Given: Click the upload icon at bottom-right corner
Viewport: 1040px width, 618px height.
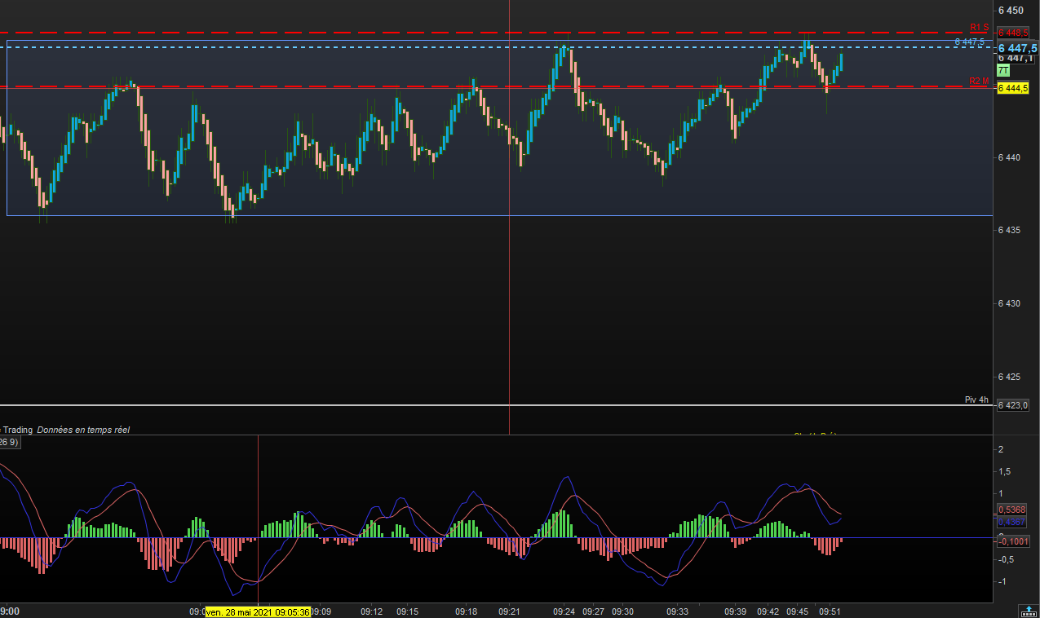Looking at the screenshot, I should pos(1029,611).
